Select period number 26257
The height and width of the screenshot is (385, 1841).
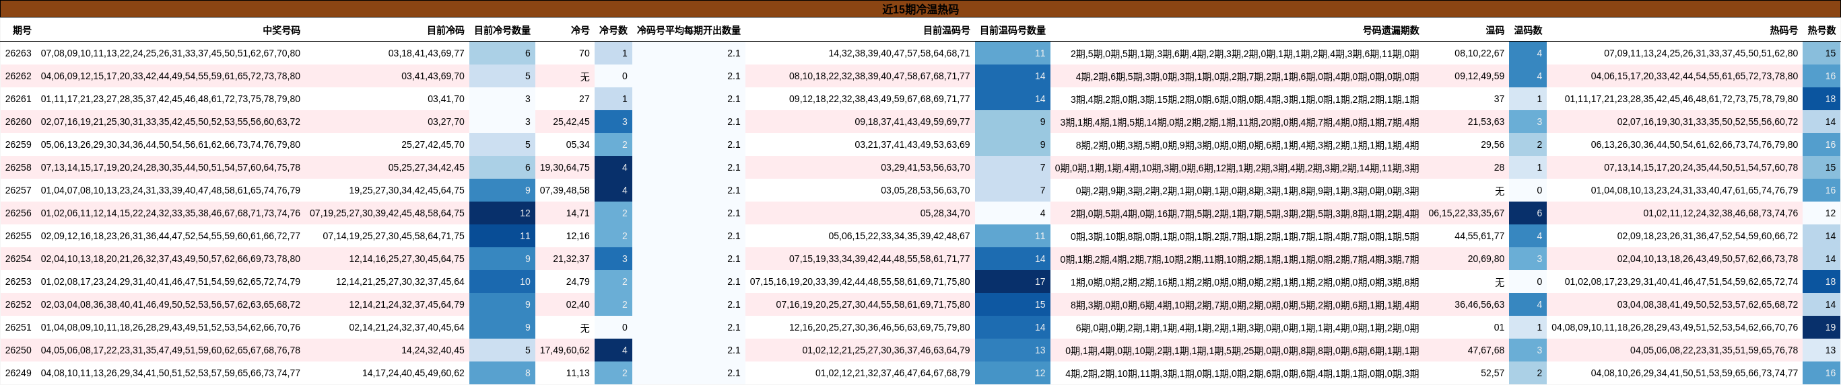click(18, 189)
